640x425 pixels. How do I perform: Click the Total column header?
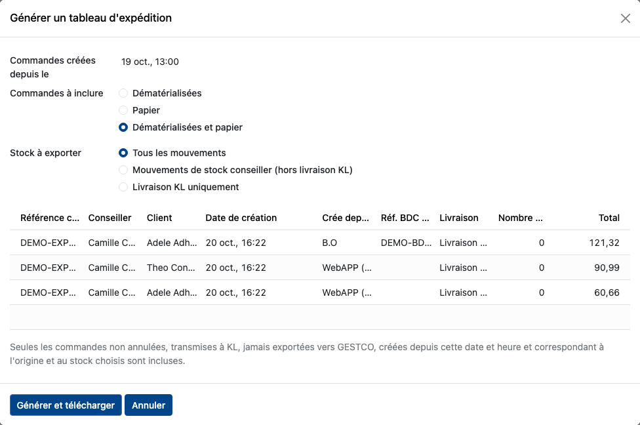click(609, 218)
